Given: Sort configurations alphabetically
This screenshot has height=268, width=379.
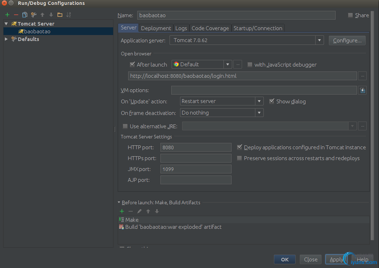Looking at the screenshot, I should pos(69,15).
